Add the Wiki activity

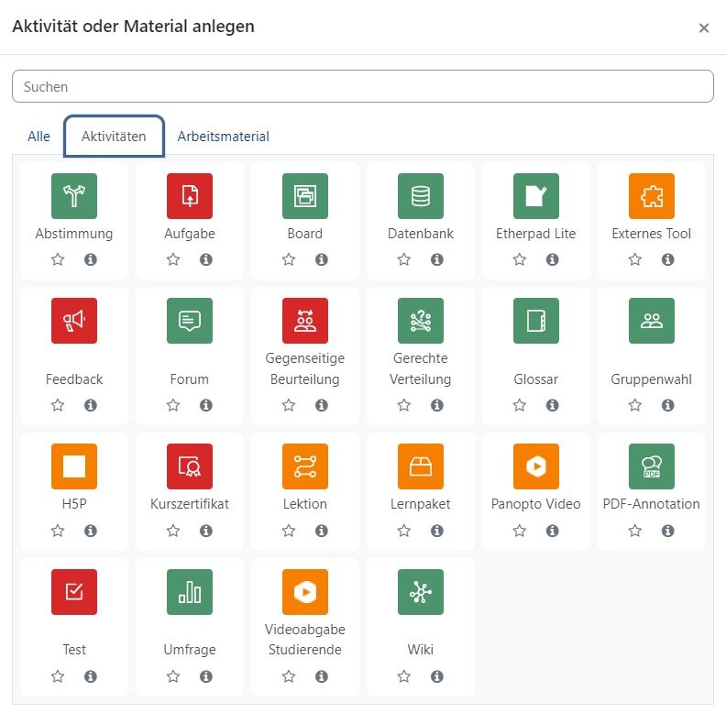point(421,592)
